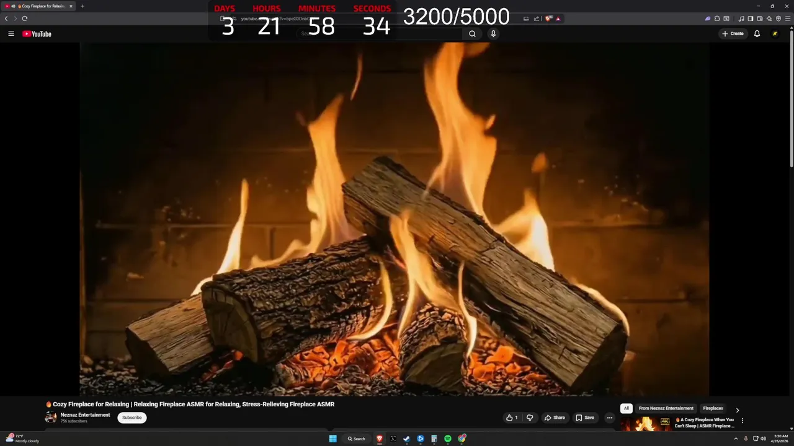Share the video

tap(555, 418)
